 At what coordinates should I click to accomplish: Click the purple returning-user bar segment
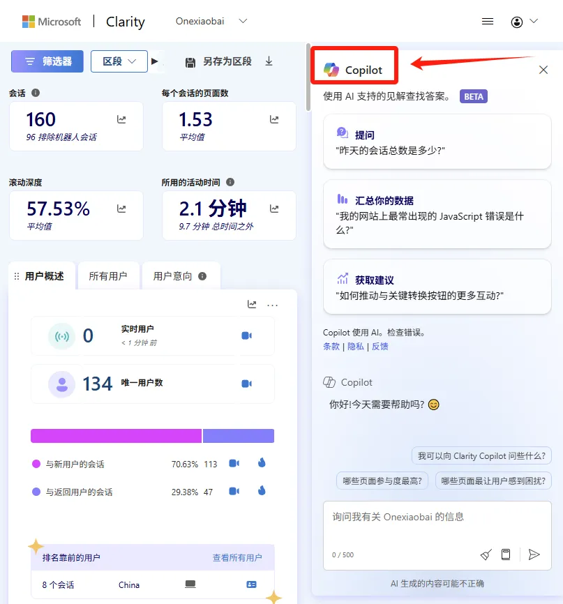[239, 436]
